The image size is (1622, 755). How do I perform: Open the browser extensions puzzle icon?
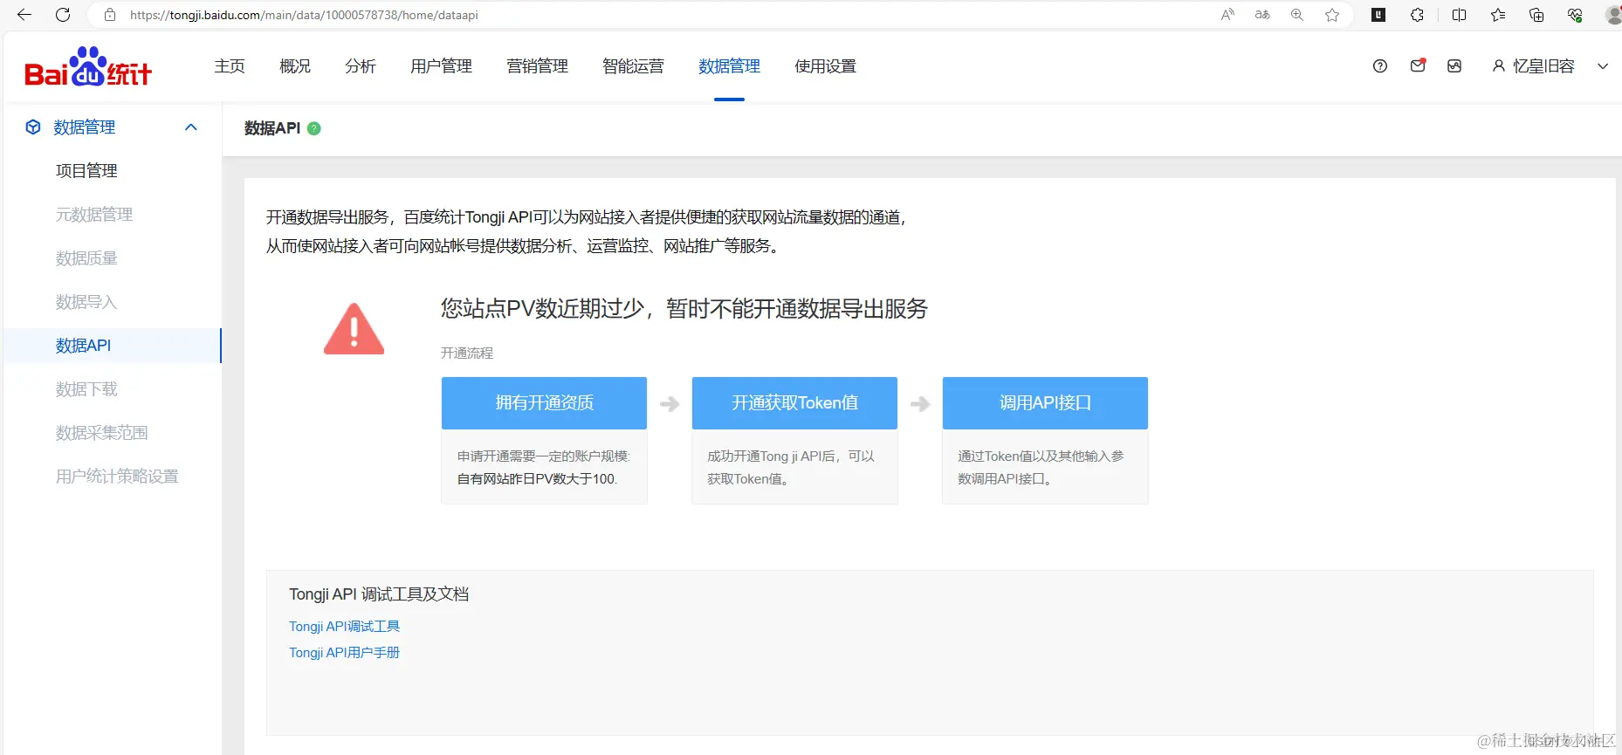[1418, 15]
